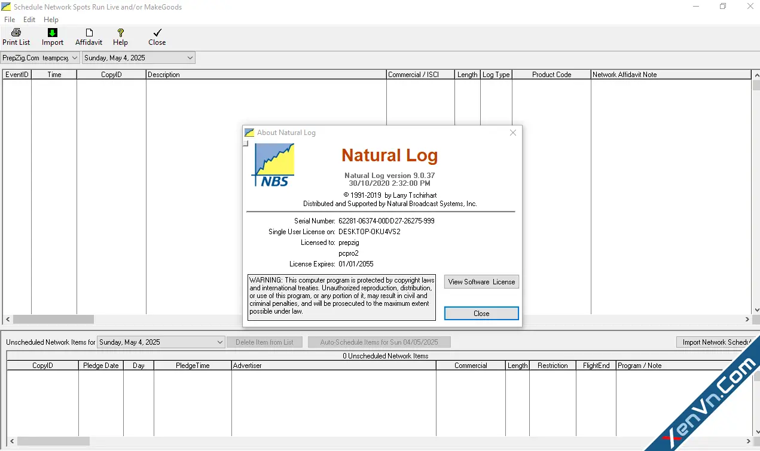The image size is (760, 451).
Task: Click the top grid horizontal scrollbar thumb
Action: click(x=53, y=320)
